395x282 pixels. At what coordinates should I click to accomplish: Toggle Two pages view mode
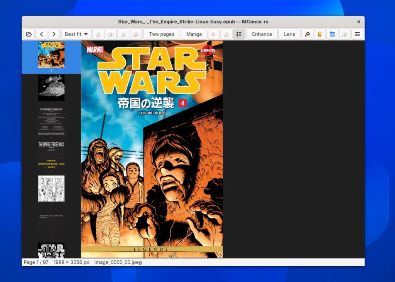click(x=162, y=34)
